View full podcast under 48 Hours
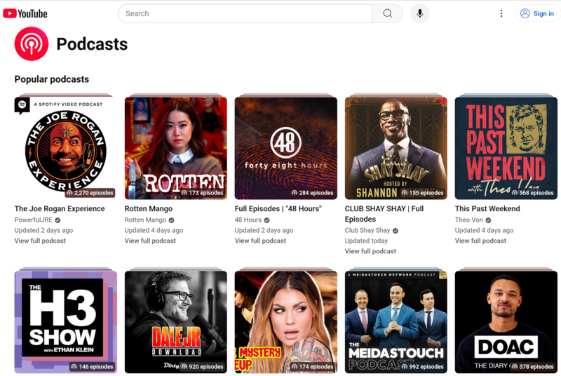Image resolution: width=561 pixels, height=376 pixels. click(x=260, y=241)
